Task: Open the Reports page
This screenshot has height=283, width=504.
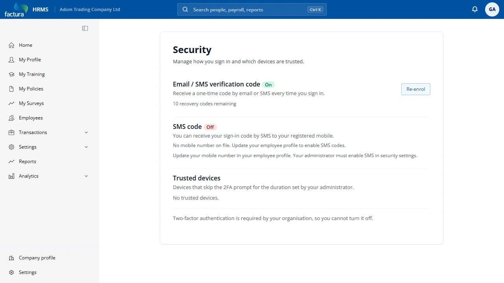Action: click(49, 162)
